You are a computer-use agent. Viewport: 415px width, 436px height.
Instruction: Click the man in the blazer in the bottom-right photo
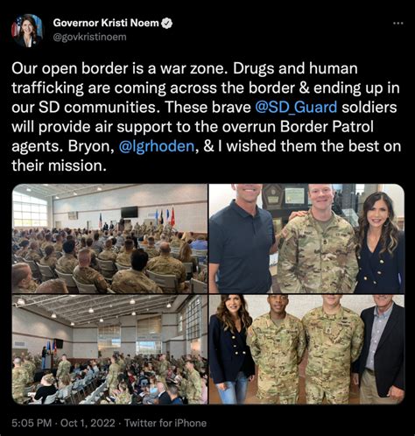pos(380,349)
